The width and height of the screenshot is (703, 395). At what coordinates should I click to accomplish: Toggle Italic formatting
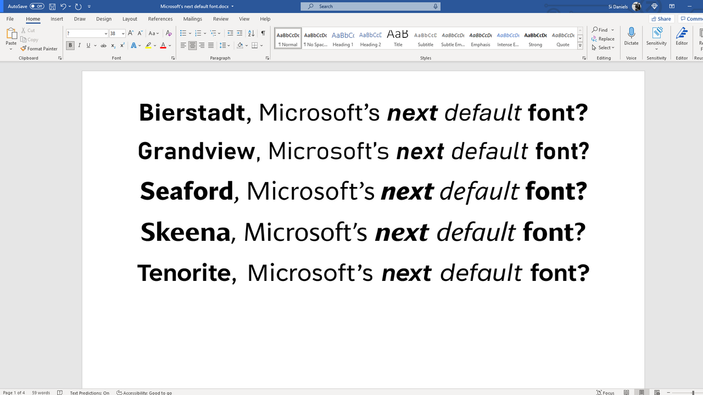point(79,46)
